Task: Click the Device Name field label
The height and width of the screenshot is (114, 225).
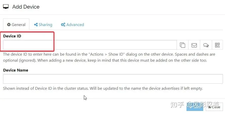Action: 15,70
